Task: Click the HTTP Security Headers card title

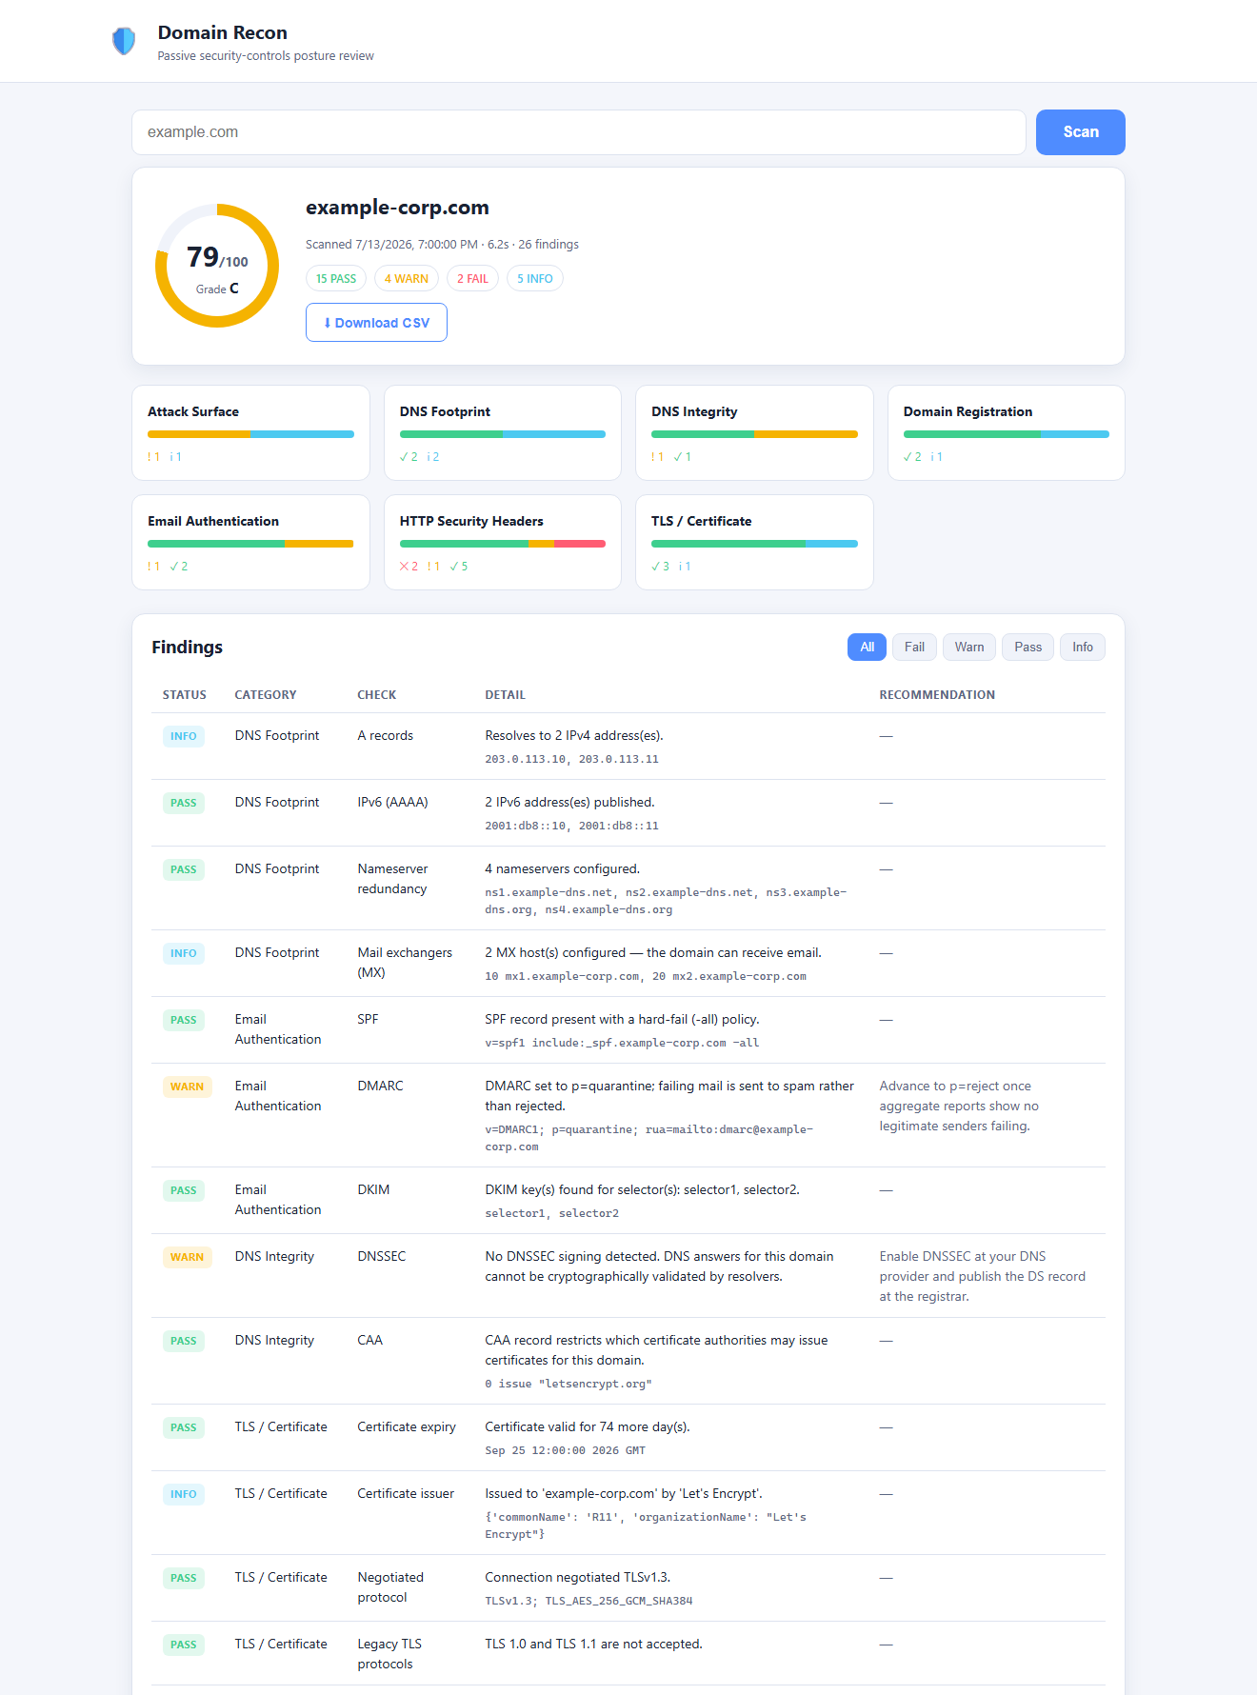Action: pyautogui.click(x=471, y=521)
